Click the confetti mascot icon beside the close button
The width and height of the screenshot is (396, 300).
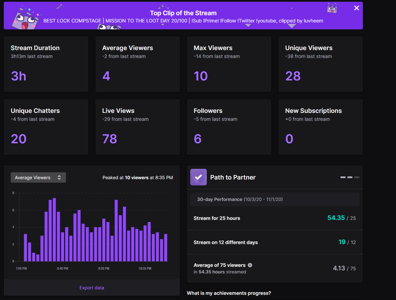[x=332, y=8]
